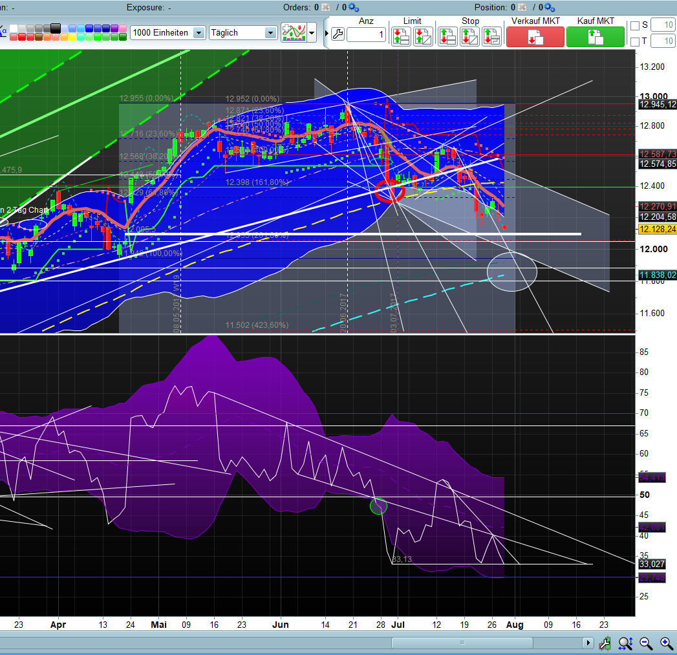The height and width of the screenshot is (655, 677).
Task: Toggle the S checkbox
Action: tap(635, 26)
